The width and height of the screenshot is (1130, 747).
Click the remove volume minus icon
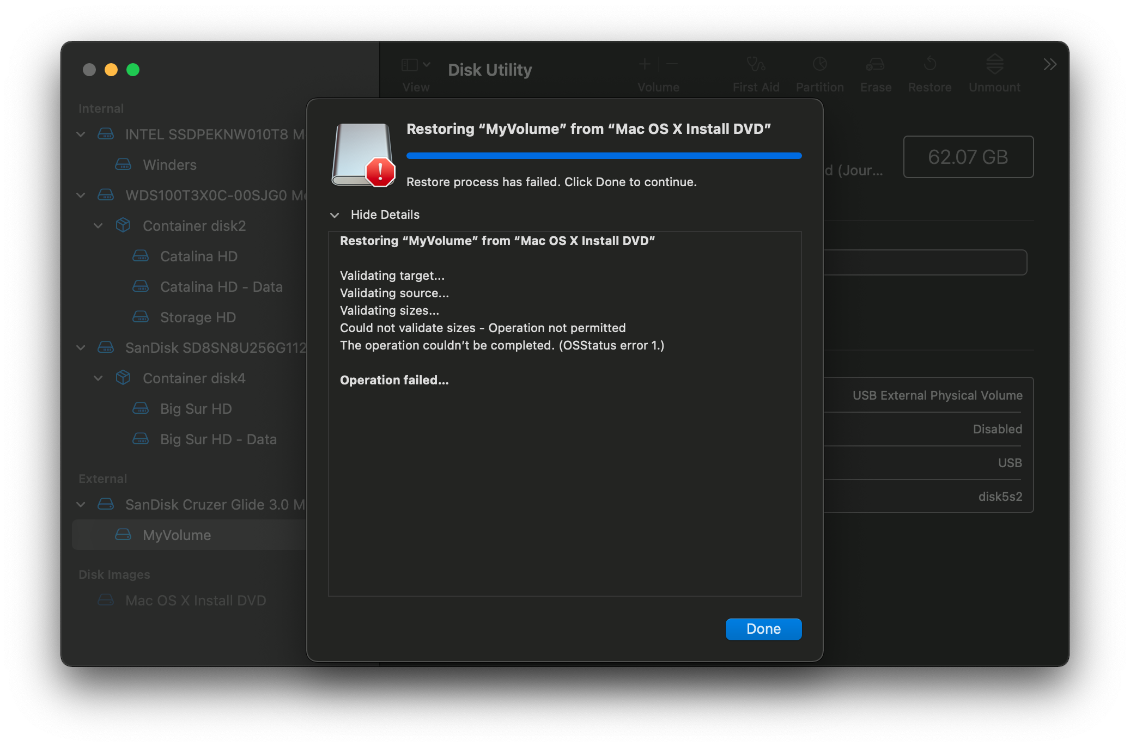point(672,64)
